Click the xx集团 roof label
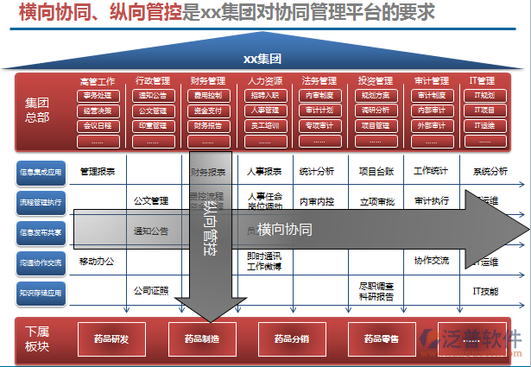Viewport: 531px width, 367px height. [262, 59]
